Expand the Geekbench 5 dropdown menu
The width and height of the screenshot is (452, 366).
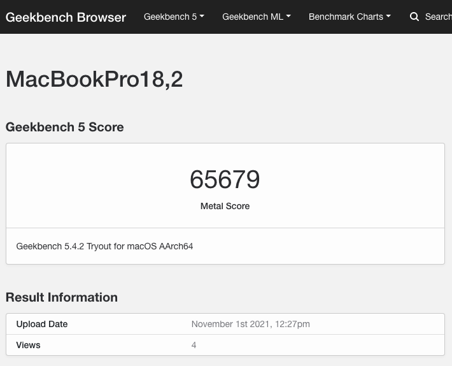(x=174, y=17)
